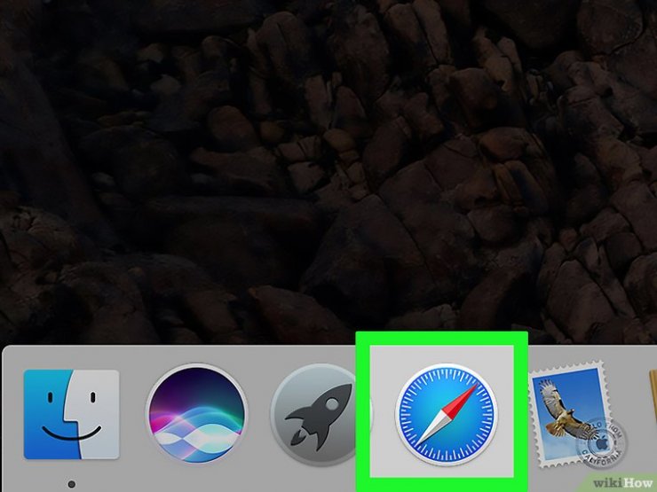Launch Siri from the Dock
The width and height of the screenshot is (657, 492).
196,413
